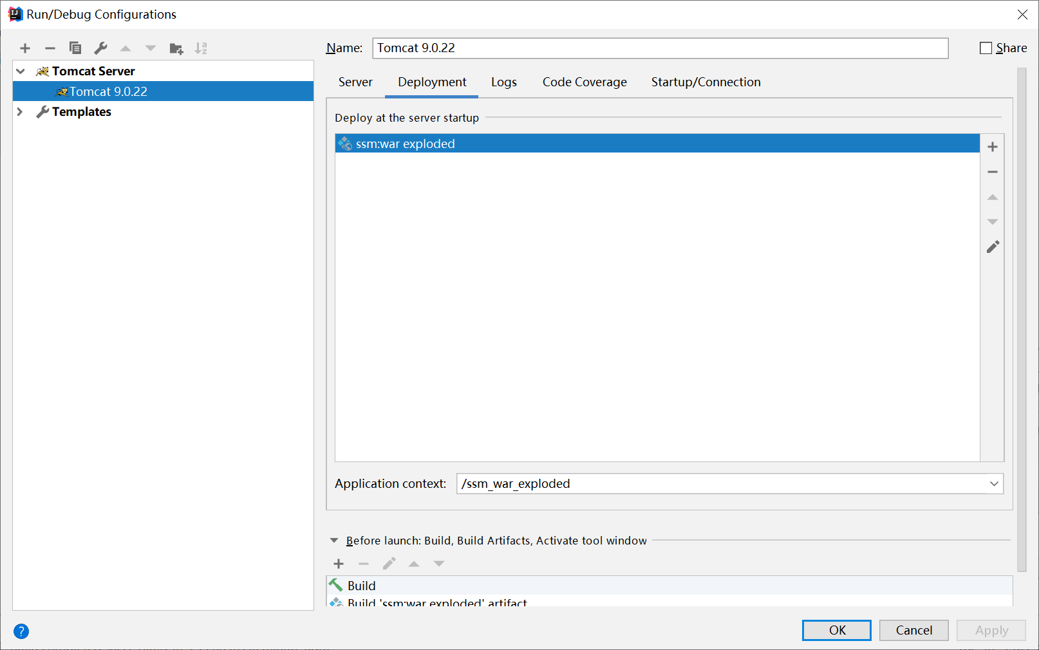The height and width of the screenshot is (650, 1039).
Task: Go to the Code Coverage tab
Action: pos(585,82)
